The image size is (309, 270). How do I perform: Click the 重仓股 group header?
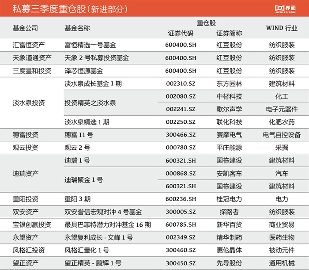pos(206,23)
